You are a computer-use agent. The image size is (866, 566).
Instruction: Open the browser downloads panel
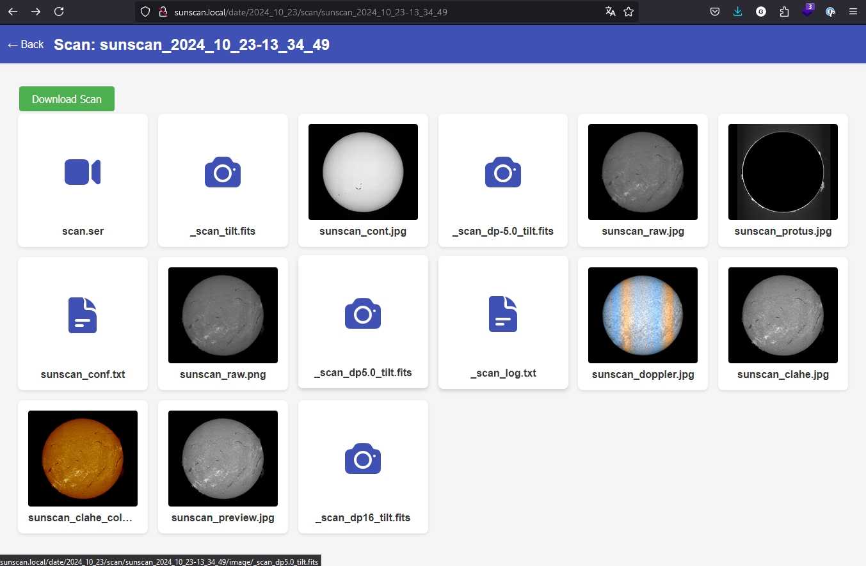click(738, 12)
